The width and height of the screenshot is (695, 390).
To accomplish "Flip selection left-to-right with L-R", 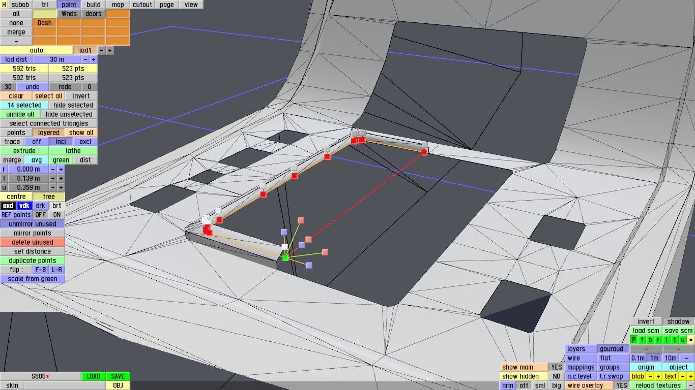I will [57, 270].
